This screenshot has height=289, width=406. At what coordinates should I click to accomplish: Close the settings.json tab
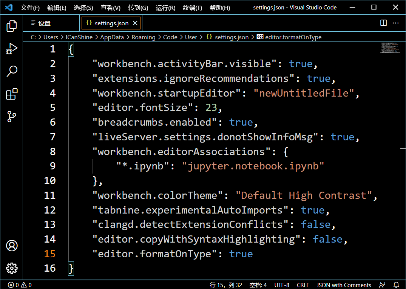tap(135, 23)
